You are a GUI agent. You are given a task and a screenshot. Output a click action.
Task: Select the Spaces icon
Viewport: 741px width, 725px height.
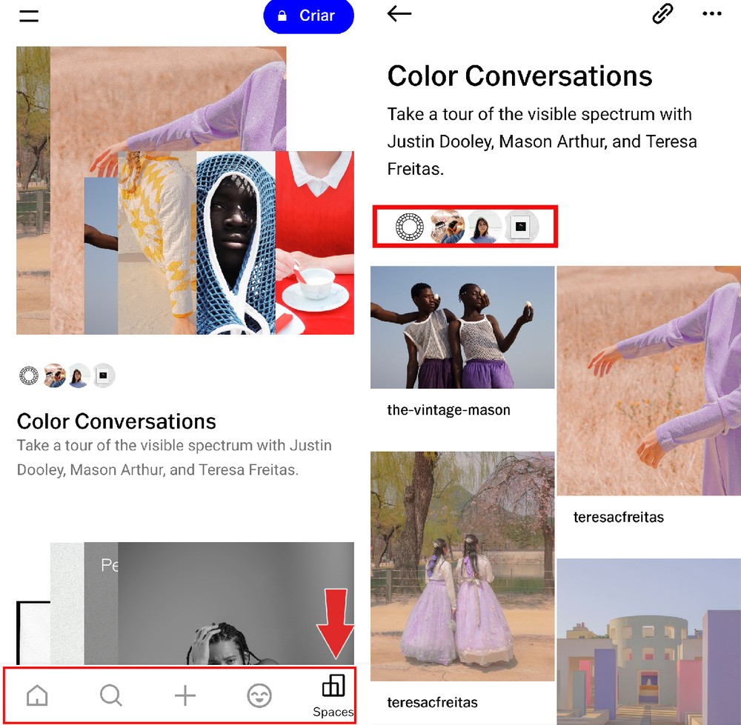click(x=333, y=689)
